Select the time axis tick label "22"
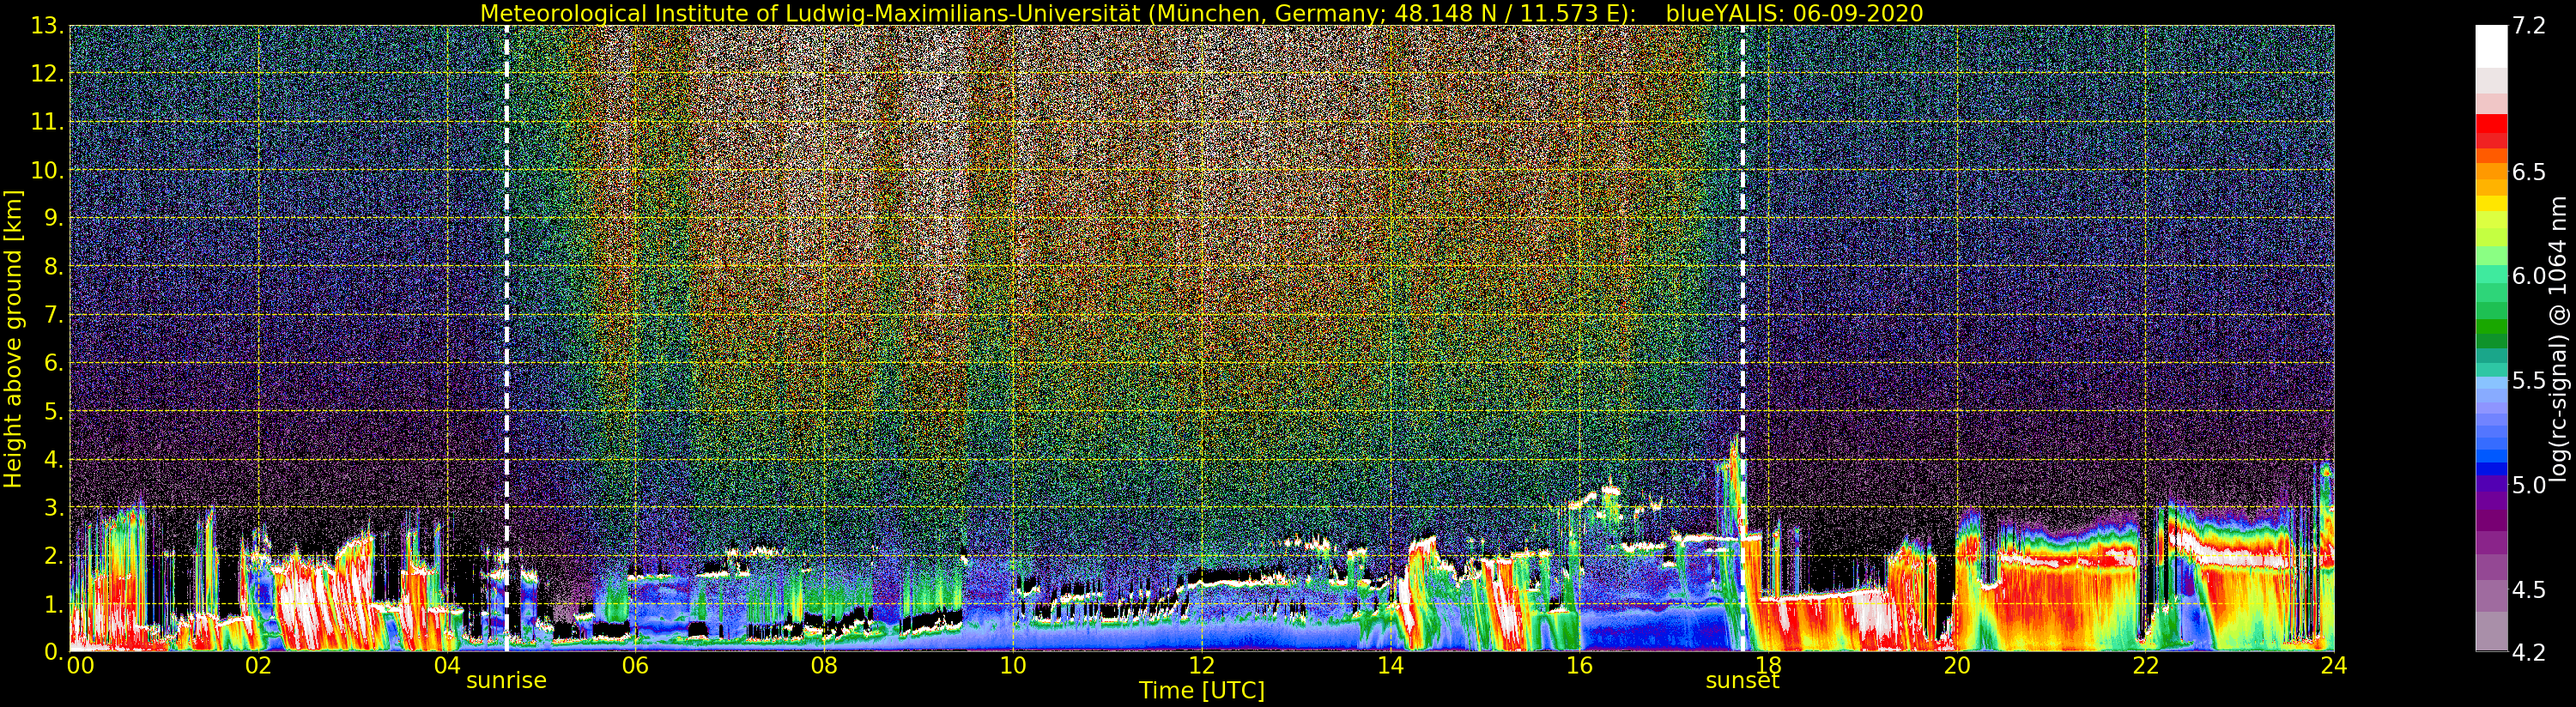This screenshot has width=2576, height=707. pyautogui.click(x=2146, y=666)
